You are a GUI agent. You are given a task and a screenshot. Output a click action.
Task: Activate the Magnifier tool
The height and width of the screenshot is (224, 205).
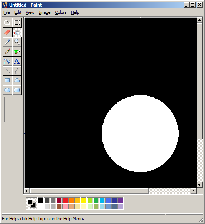pos(17,42)
